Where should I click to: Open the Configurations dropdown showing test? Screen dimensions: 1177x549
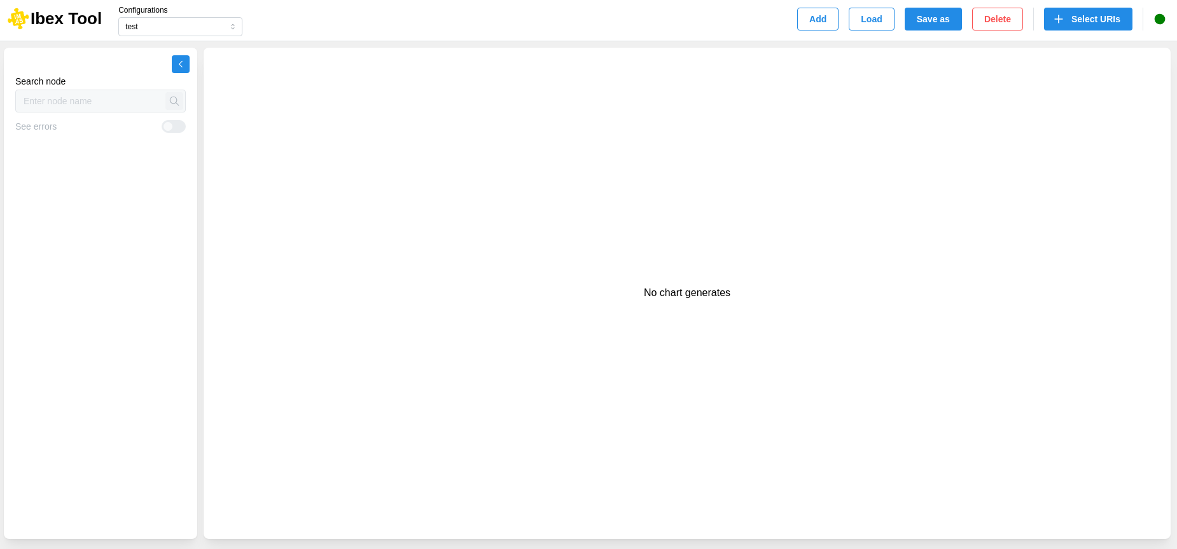[180, 27]
